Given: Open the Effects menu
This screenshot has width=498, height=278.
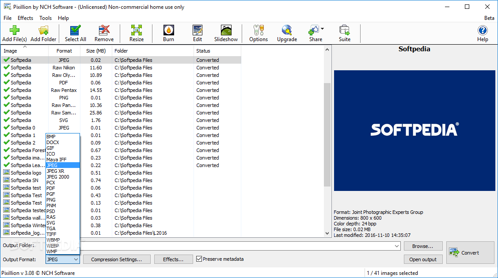Looking at the screenshot, I should (26, 18).
